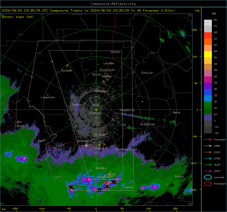Click the Calgary city label
This screenshot has height=212, width=227.
click(98, 148)
